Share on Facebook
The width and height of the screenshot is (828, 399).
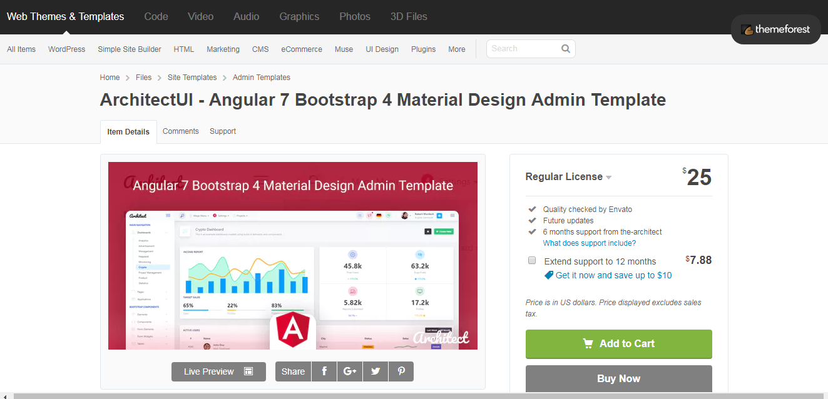pyautogui.click(x=324, y=371)
